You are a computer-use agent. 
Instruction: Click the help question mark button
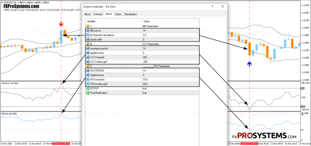pyautogui.click(x=213, y=6)
